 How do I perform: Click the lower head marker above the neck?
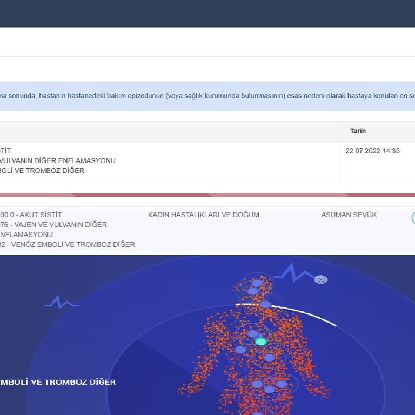pyautogui.click(x=253, y=291)
